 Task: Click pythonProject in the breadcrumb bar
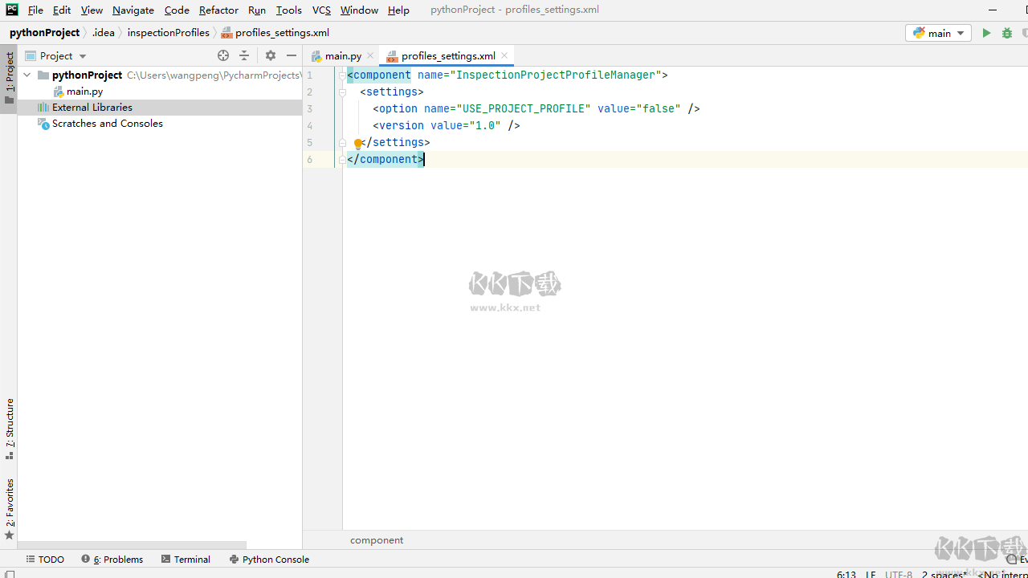pyautogui.click(x=44, y=33)
